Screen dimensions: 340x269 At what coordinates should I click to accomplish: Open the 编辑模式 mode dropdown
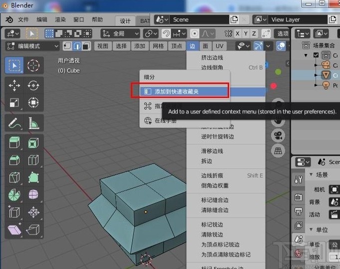(32, 46)
